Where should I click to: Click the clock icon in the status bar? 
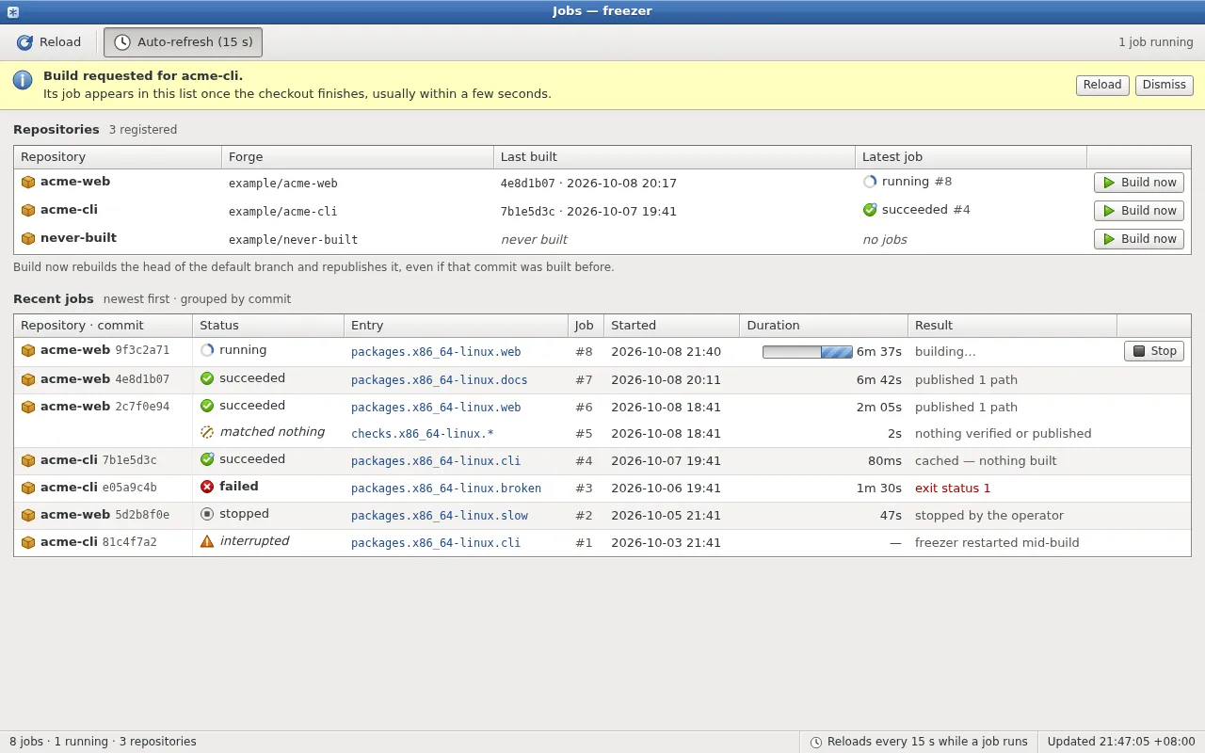click(x=816, y=742)
